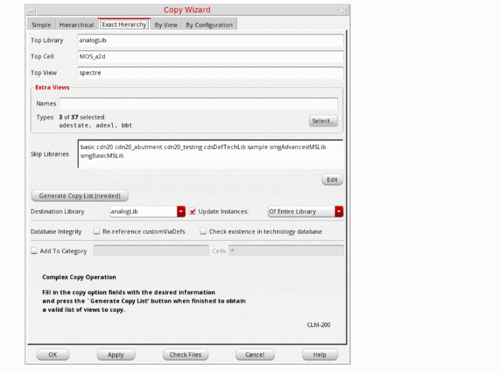Enable Check existence in technology database
Image resolution: width=501 pixels, height=373 pixels.
(x=203, y=231)
